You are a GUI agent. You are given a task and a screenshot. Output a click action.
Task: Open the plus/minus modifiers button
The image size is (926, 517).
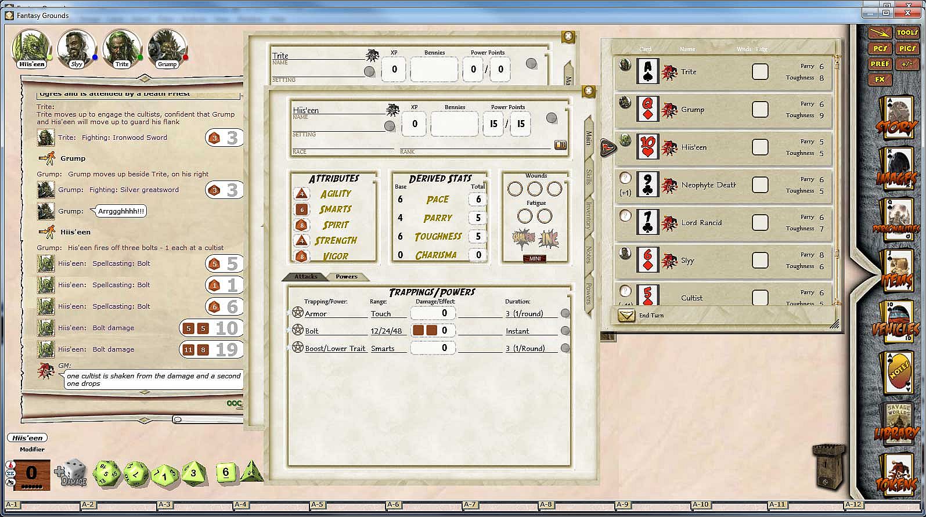(x=907, y=64)
